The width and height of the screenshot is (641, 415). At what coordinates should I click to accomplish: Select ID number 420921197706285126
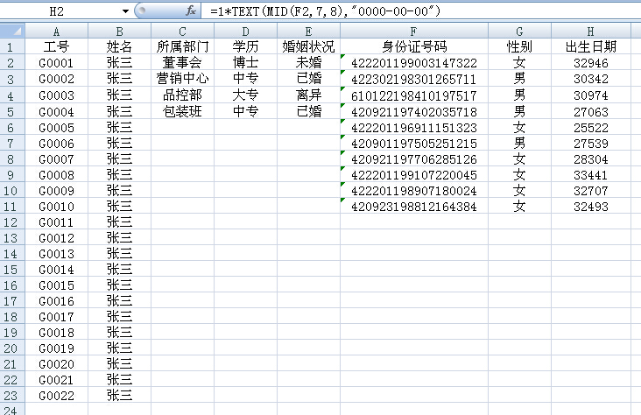(413, 159)
